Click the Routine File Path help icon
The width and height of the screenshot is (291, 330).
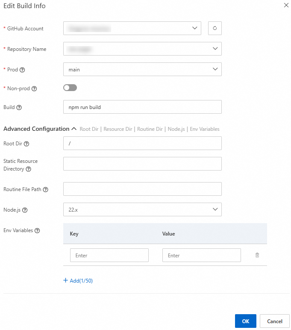pyautogui.click(x=45, y=189)
